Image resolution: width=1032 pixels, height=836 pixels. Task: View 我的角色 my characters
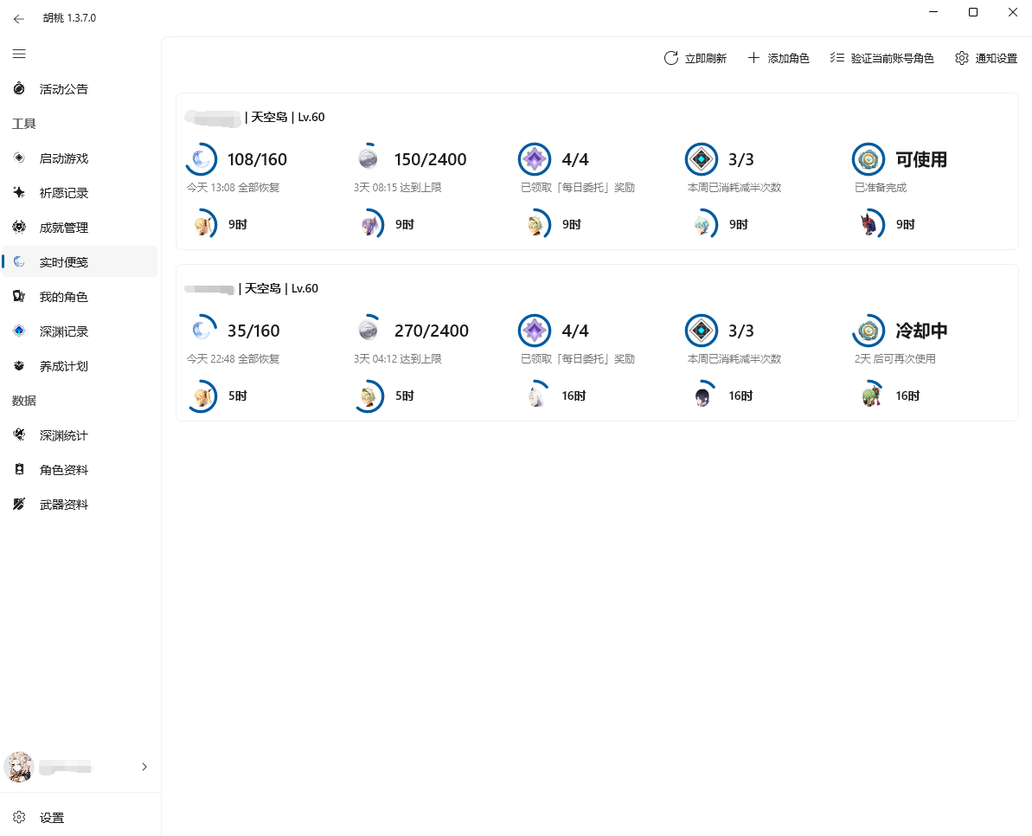click(x=64, y=296)
